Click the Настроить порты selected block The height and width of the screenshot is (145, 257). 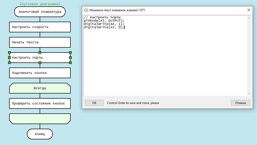[x=40, y=58]
